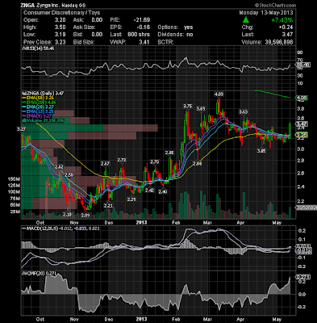Click the +7.43% percent change value

282,20
